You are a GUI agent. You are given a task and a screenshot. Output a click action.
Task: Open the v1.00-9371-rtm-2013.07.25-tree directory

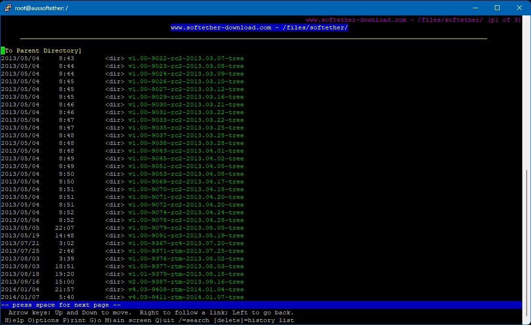point(186,251)
